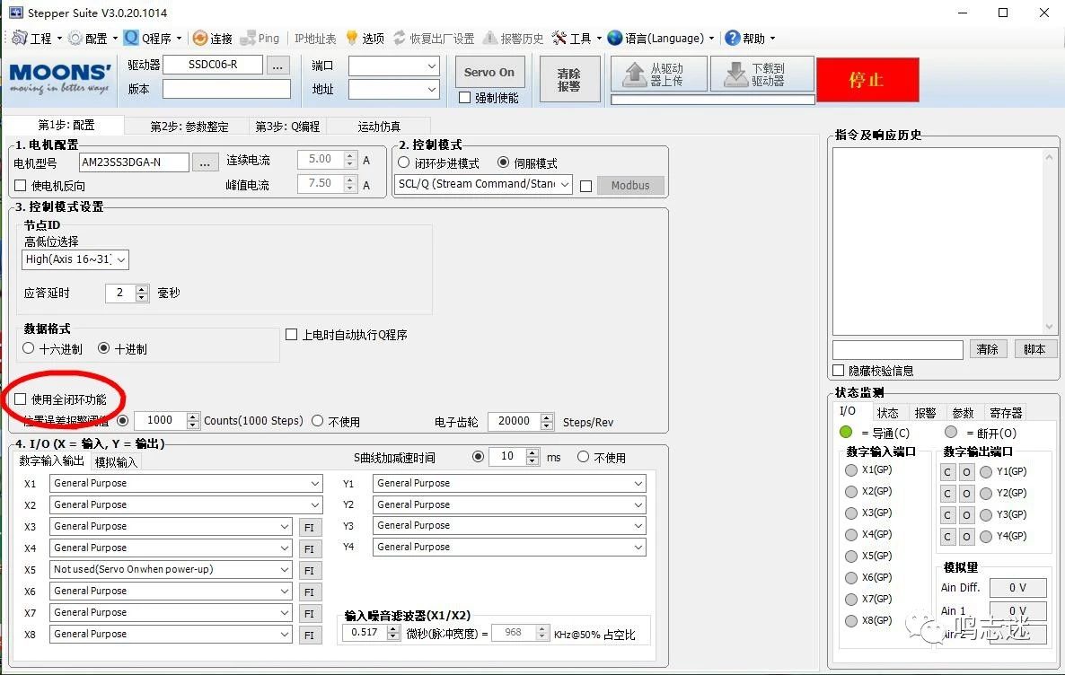The image size is (1065, 675).
Task: Click the red 停止 stop button
Action: pyautogui.click(x=867, y=80)
